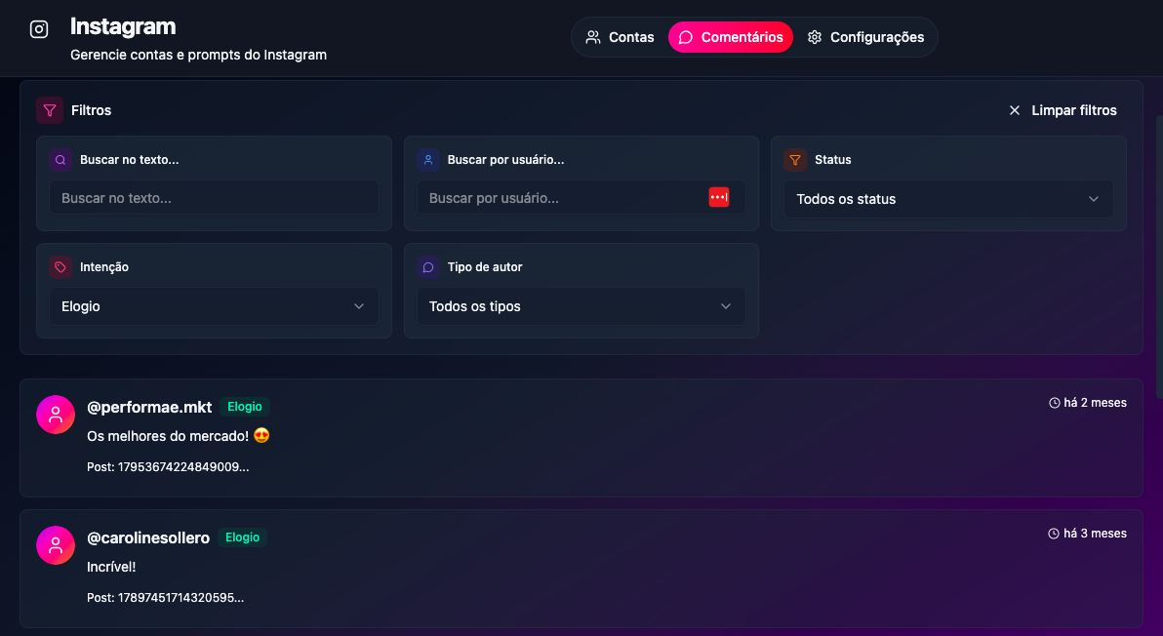Click the Elogio badge on @carolinesollero's comment
This screenshot has width=1163, height=636.
pos(242,537)
